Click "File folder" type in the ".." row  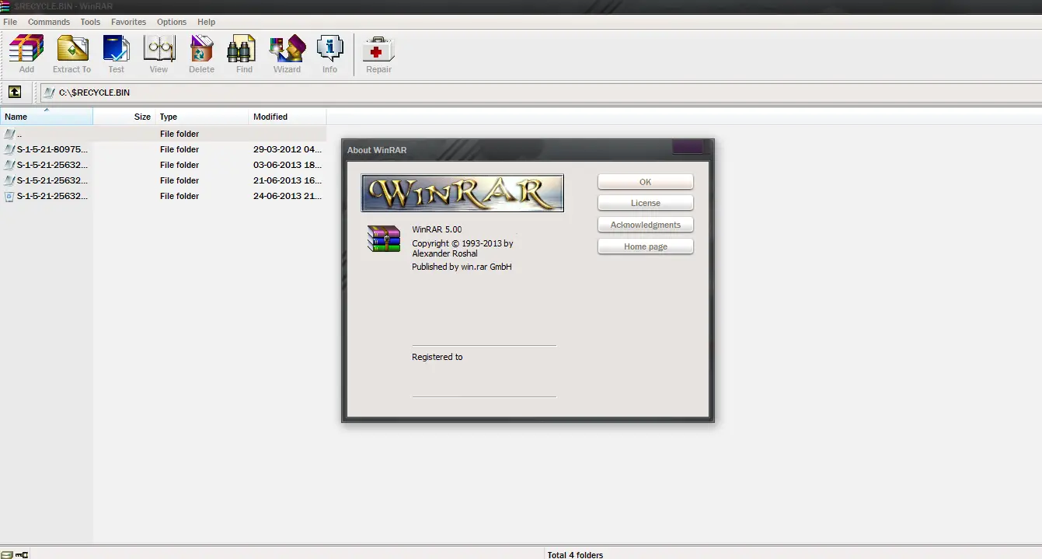point(179,134)
